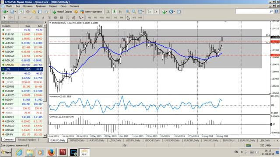Open the Strategy Tester icon

point(46,12)
